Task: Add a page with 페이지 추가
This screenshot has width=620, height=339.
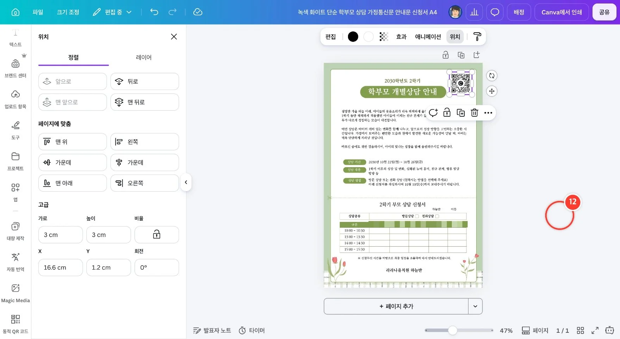Action: pyautogui.click(x=396, y=306)
